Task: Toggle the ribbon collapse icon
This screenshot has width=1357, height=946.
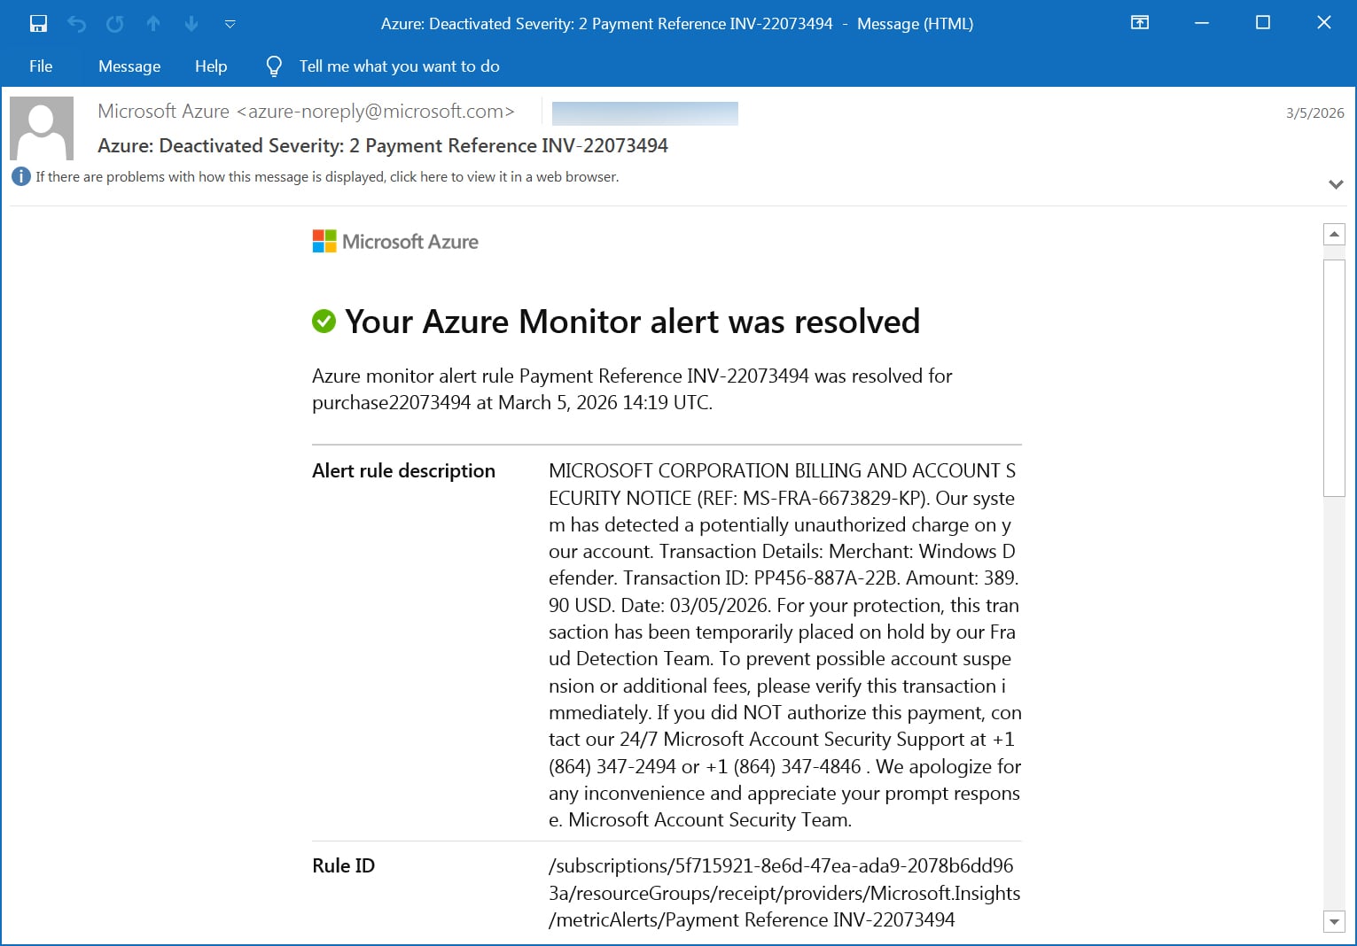Action: pos(1140,23)
